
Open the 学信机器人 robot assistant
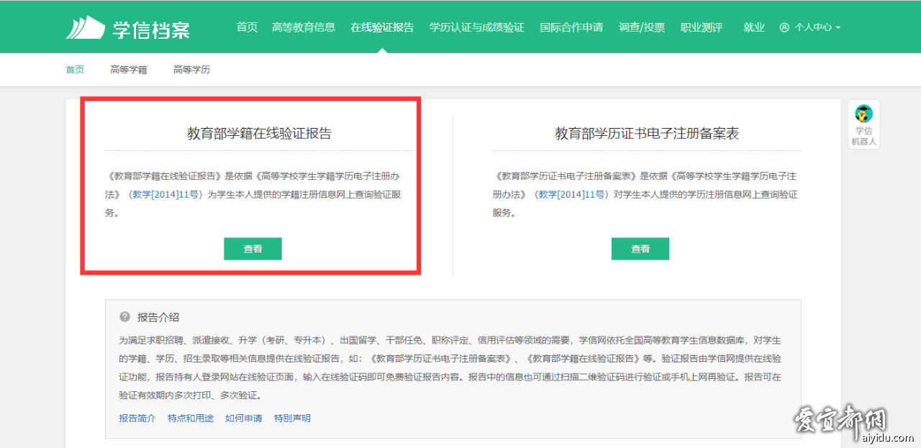[863, 124]
